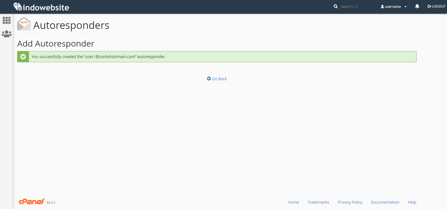Click the cPanel logo in footer
This screenshot has width=447, height=209.
[x=32, y=202]
